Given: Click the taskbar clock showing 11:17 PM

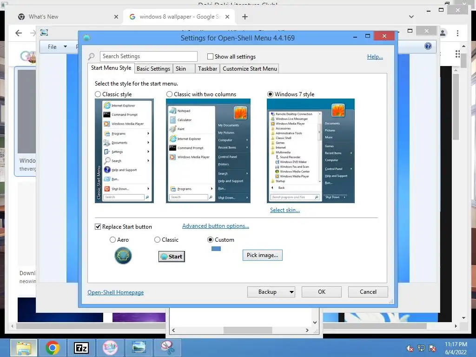Looking at the screenshot, I should tap(456, 348).
